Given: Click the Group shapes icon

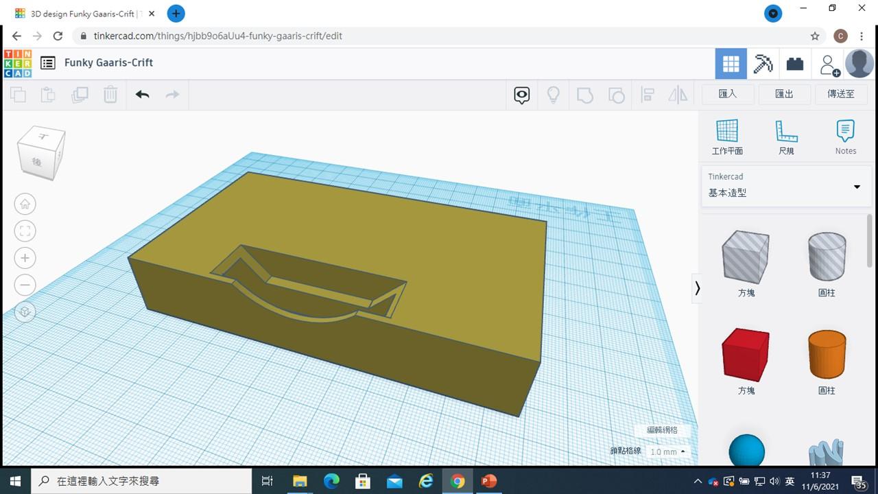Looking at the screenshot, I should (585, 95).
